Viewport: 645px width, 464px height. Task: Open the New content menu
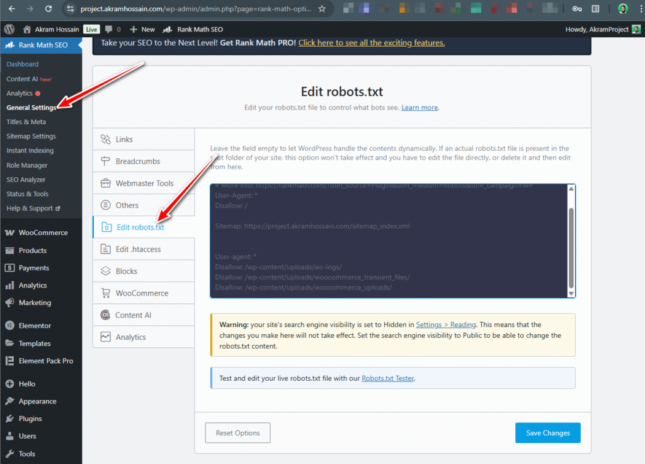tap(142, 29)
